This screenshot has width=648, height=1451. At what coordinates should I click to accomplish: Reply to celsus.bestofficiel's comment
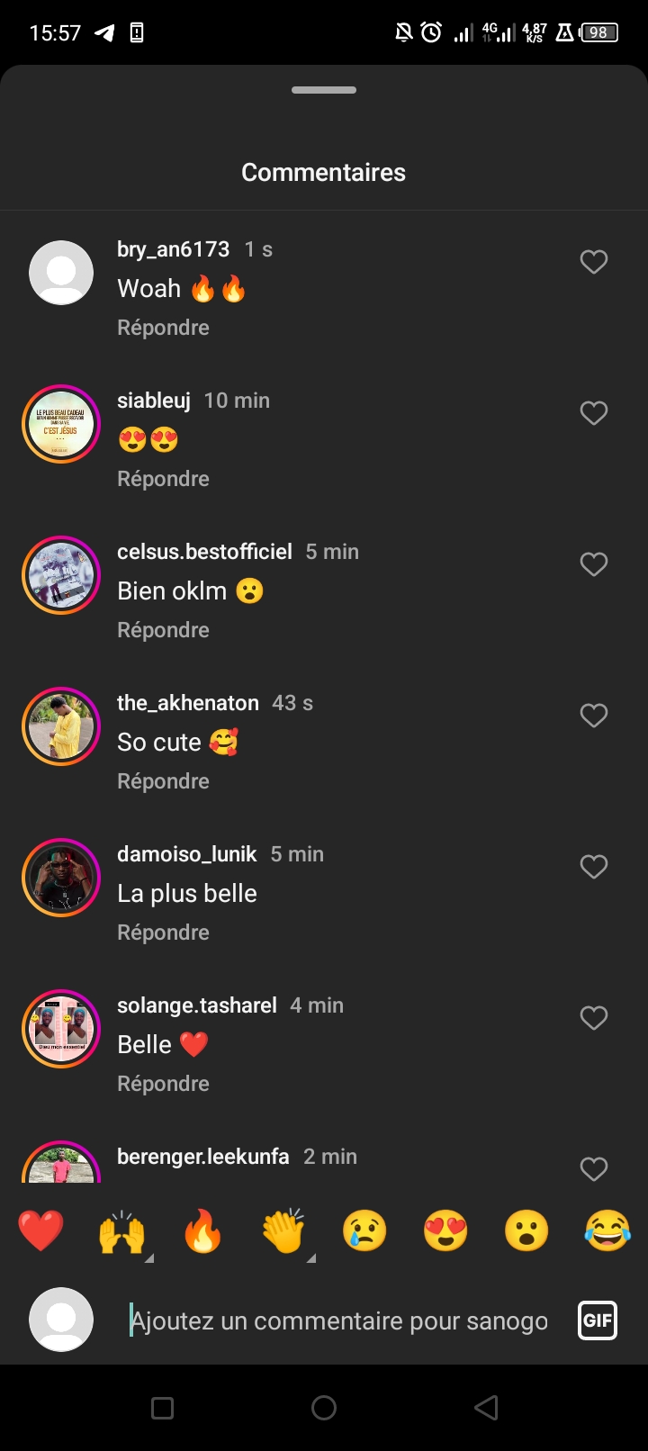163,630
